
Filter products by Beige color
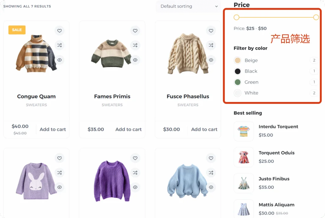click(x=246, y=61)
